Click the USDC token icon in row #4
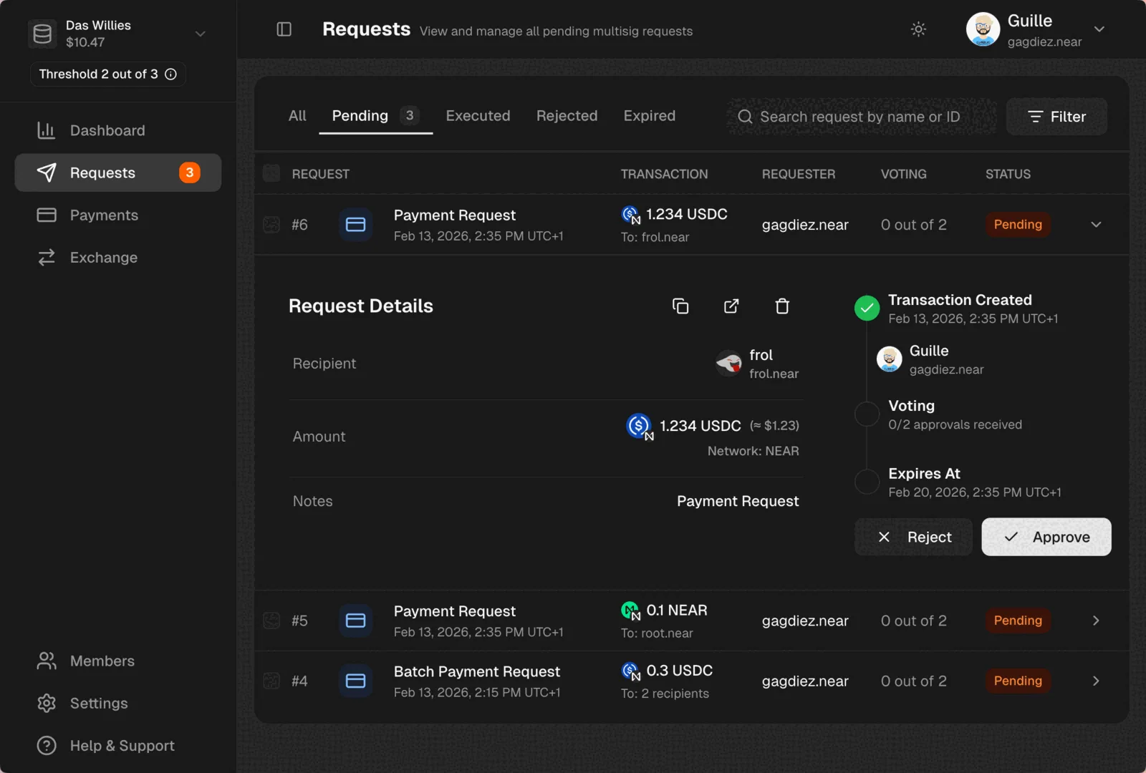1146x773 pixels. 630,671
